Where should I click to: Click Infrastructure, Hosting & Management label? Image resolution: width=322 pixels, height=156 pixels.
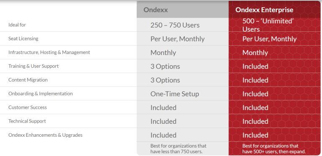coord(49,52)
